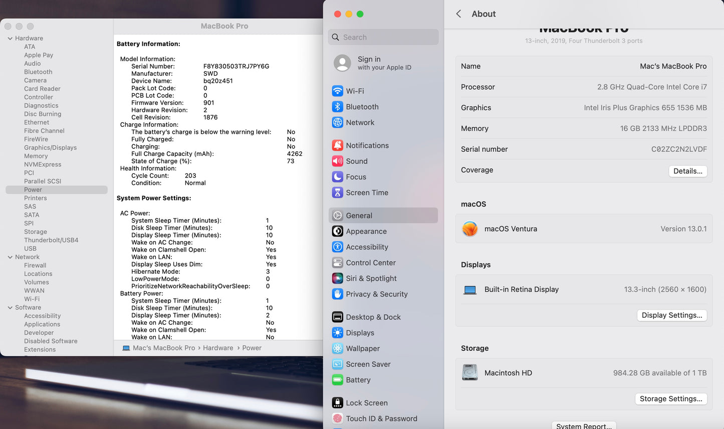Click the coverage Details button
The height and width of the screenshot is (429, 724).
click(687, 171)
